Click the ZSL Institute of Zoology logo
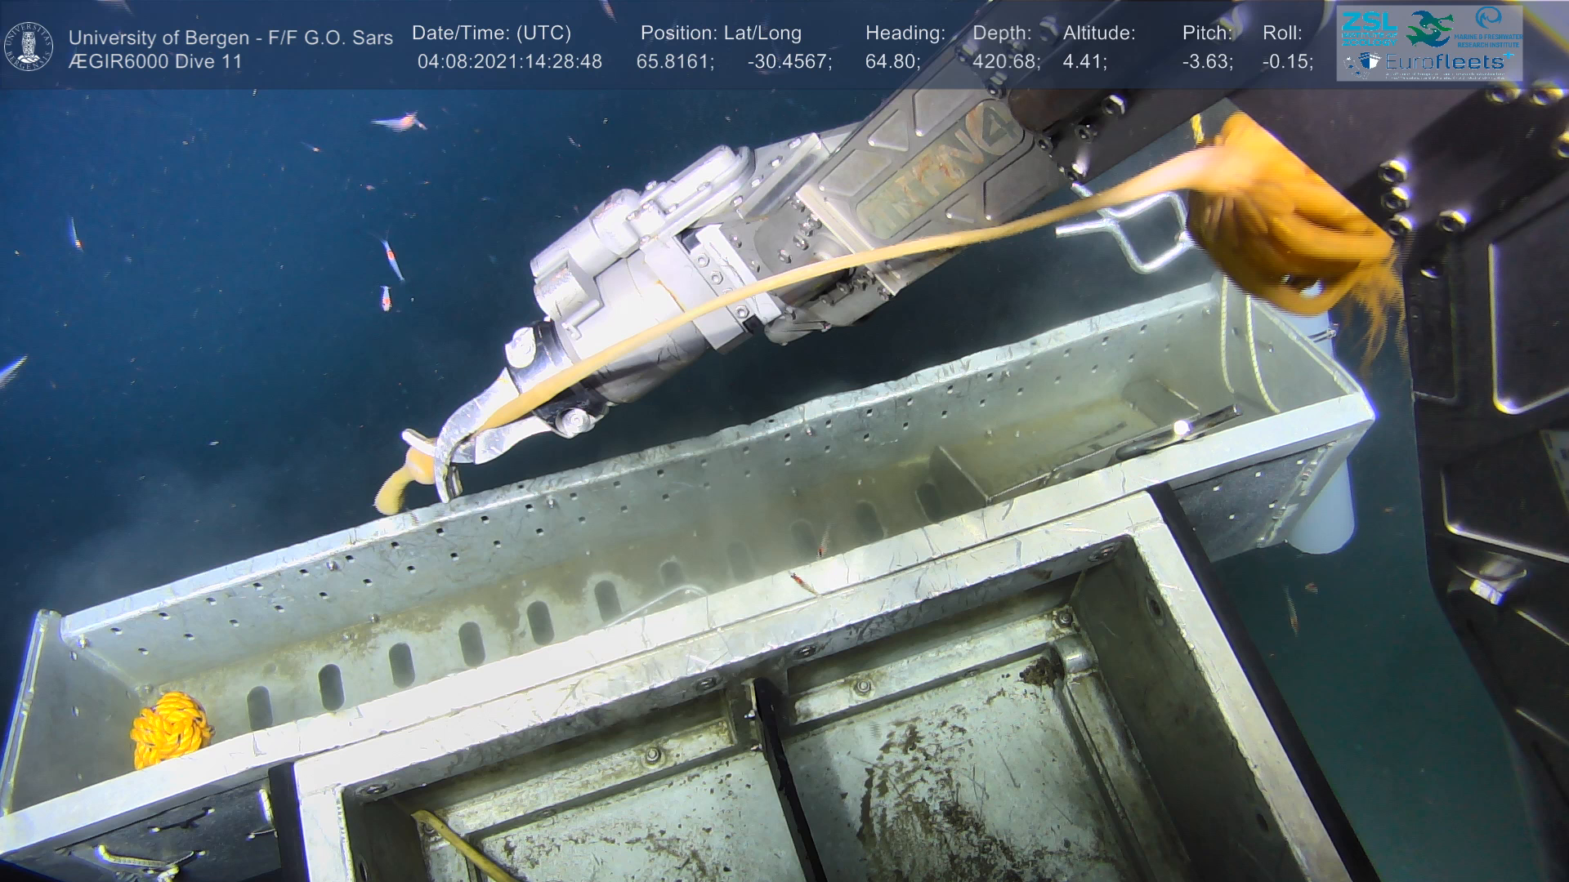Image resolution: width=1569 pixels, height=882 pixels. (x=1369, y=27)
